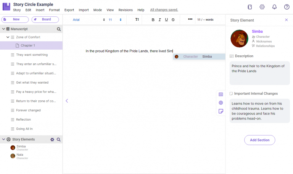
Task: Change the font size 11 dropdown
Action: click(115, 19)
